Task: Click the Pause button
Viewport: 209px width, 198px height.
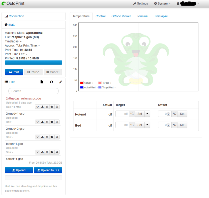Action: [33, 72]
